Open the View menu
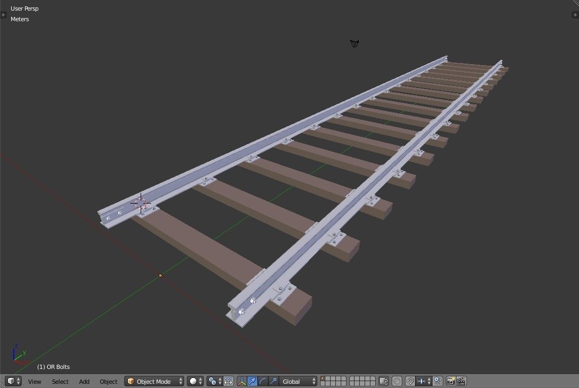Viewport: 579px width, 388px height. [x=34, y=381]
